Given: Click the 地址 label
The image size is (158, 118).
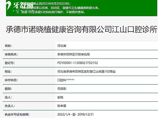Looking at the screenshot, I should [8, 72].
